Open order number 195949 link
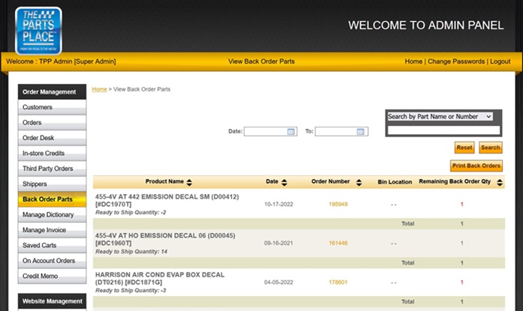The width and height of the screenshot is (523, 311). 338,204
